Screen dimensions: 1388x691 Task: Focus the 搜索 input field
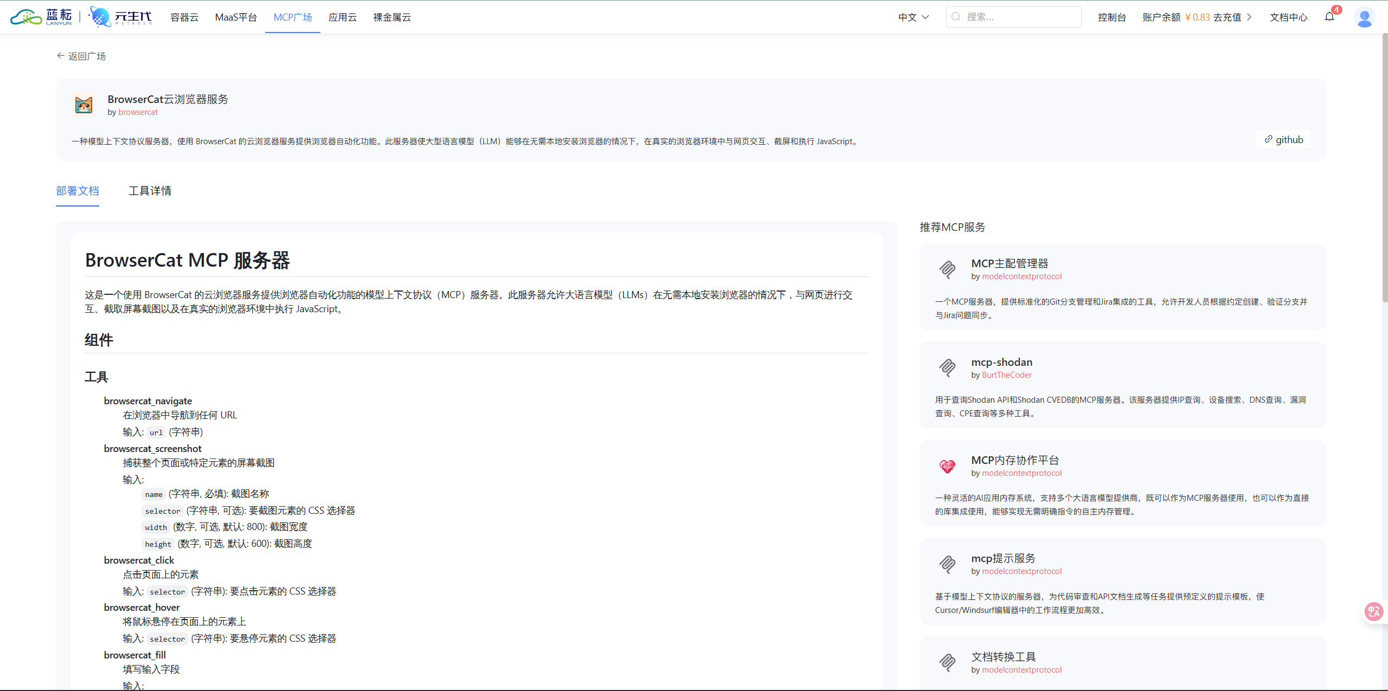click(x=1014, y=17)
